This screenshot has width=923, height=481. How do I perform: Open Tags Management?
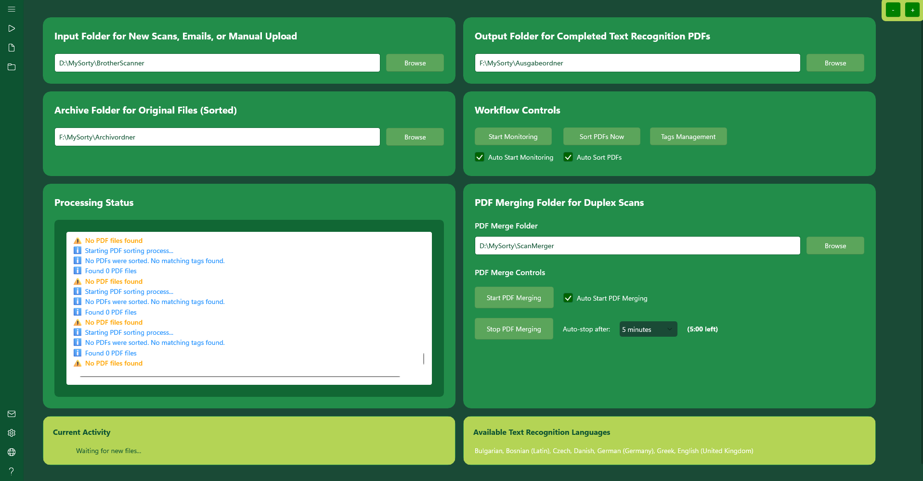(688, 136)
